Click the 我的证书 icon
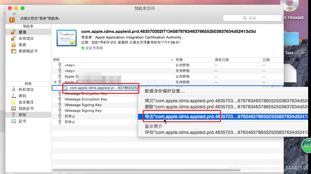Viewport: 311px width, 174px height. point(13,108)
